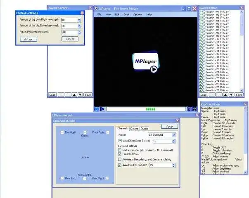Open the View menu in MPlayer
Viewport: 249px width, 198px height.
(x=108, y=14)
